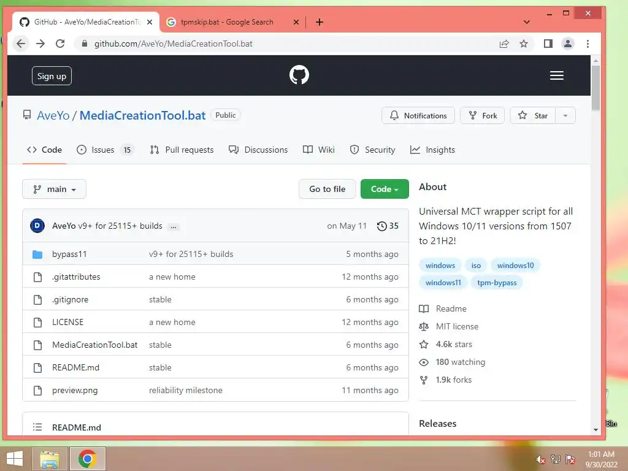Click the Notifications button
Viewport: 628px width, 471px height.
click(x=418, y=116)
